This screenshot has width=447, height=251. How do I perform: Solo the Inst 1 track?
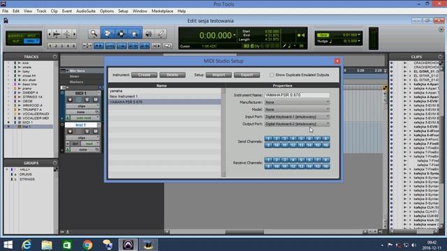[x=87, y=131]
